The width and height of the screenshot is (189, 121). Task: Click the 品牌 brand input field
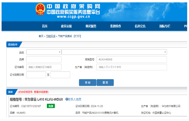(44, 60)
